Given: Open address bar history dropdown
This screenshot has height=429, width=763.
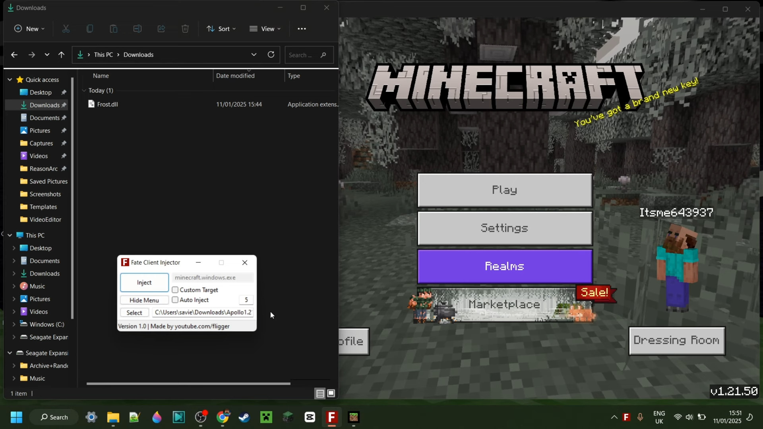Looking at the screenshot, I should [x=254, y=54].
